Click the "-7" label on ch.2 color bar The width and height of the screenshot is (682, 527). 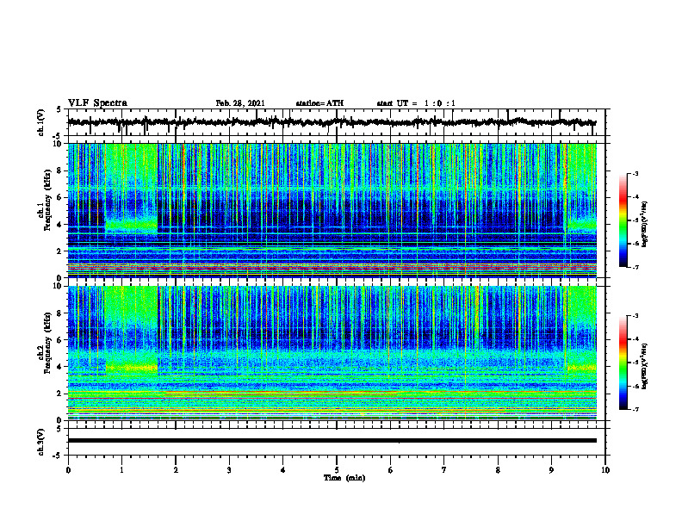[635, 409]
